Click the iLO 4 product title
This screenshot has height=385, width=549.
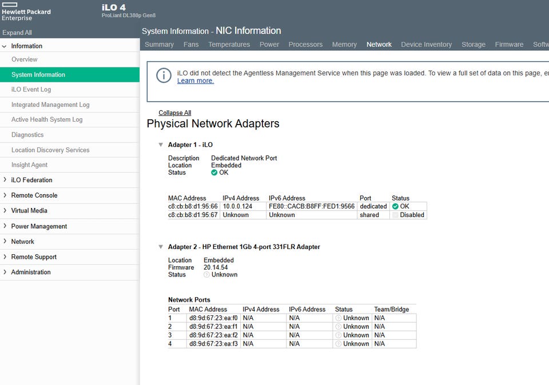click(113, 7)
